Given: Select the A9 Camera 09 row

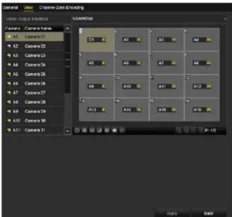Looking at the screenshot, I should [34, 111].
